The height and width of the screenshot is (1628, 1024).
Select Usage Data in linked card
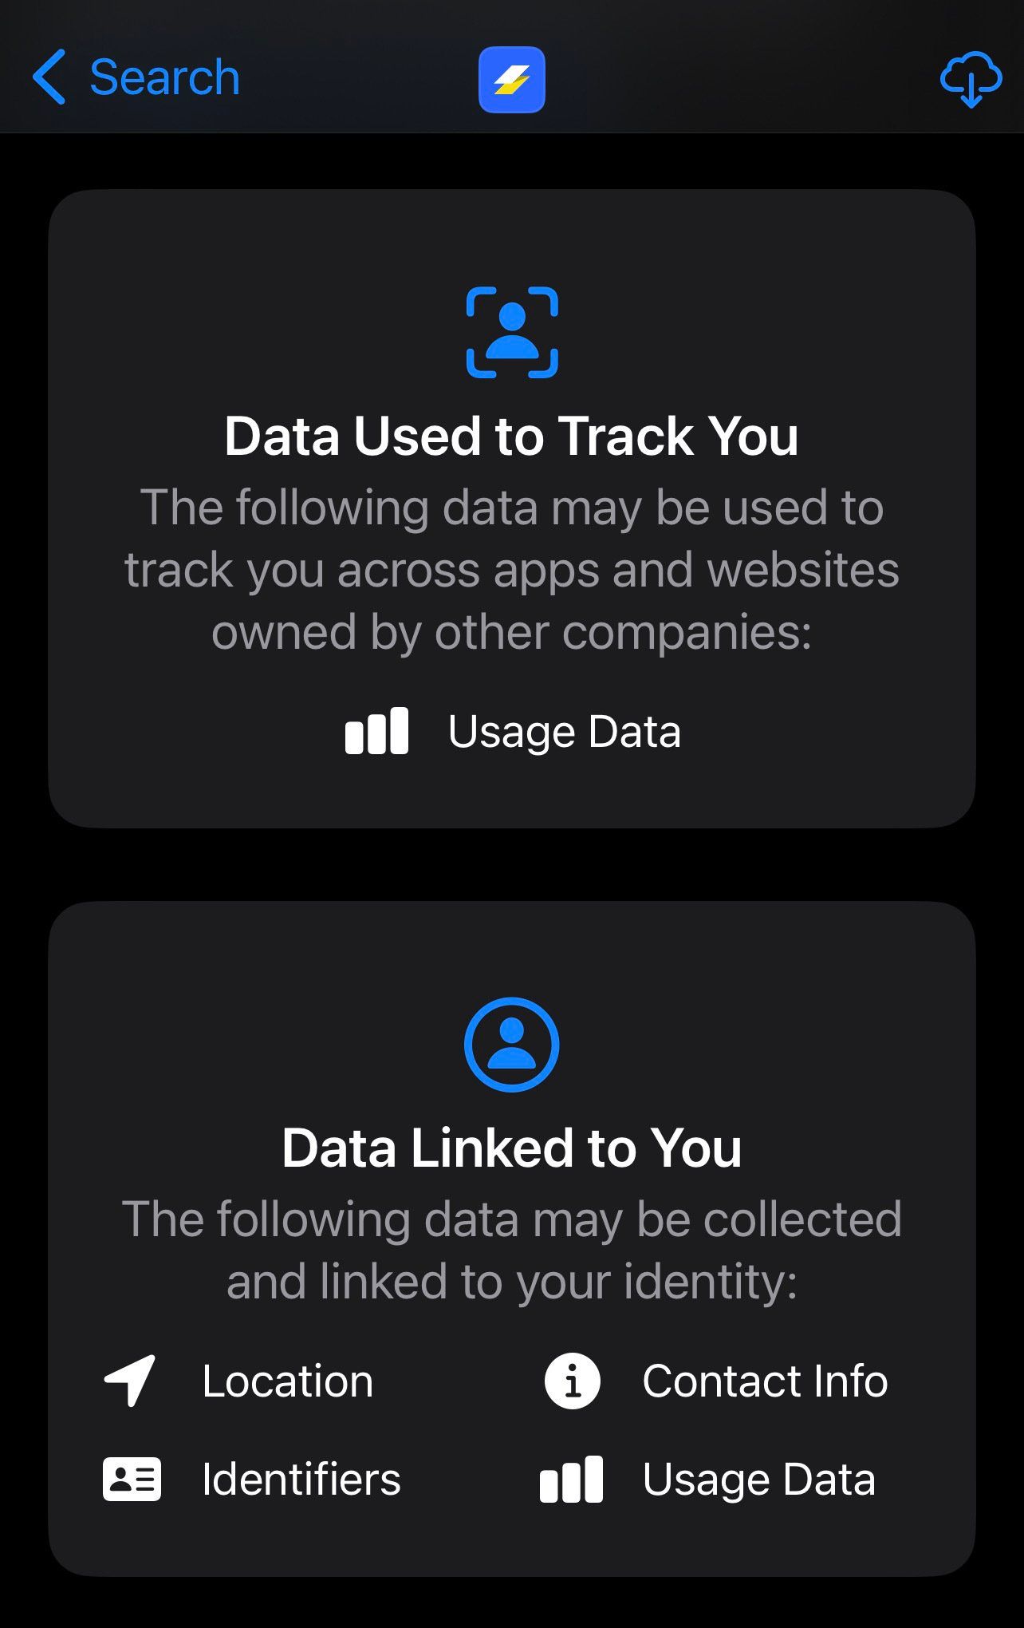pos(759,1480)
